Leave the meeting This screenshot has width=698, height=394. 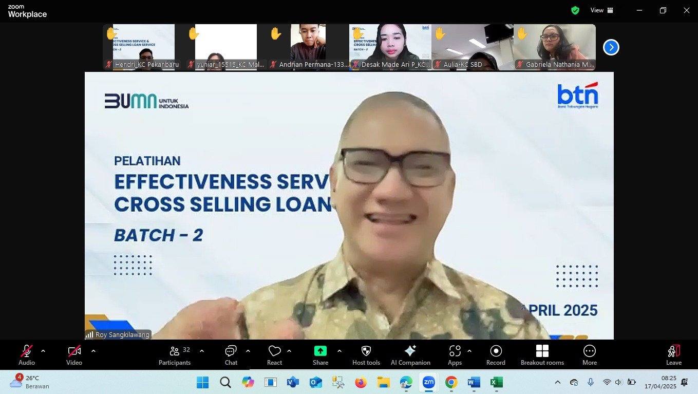(673, 354)
